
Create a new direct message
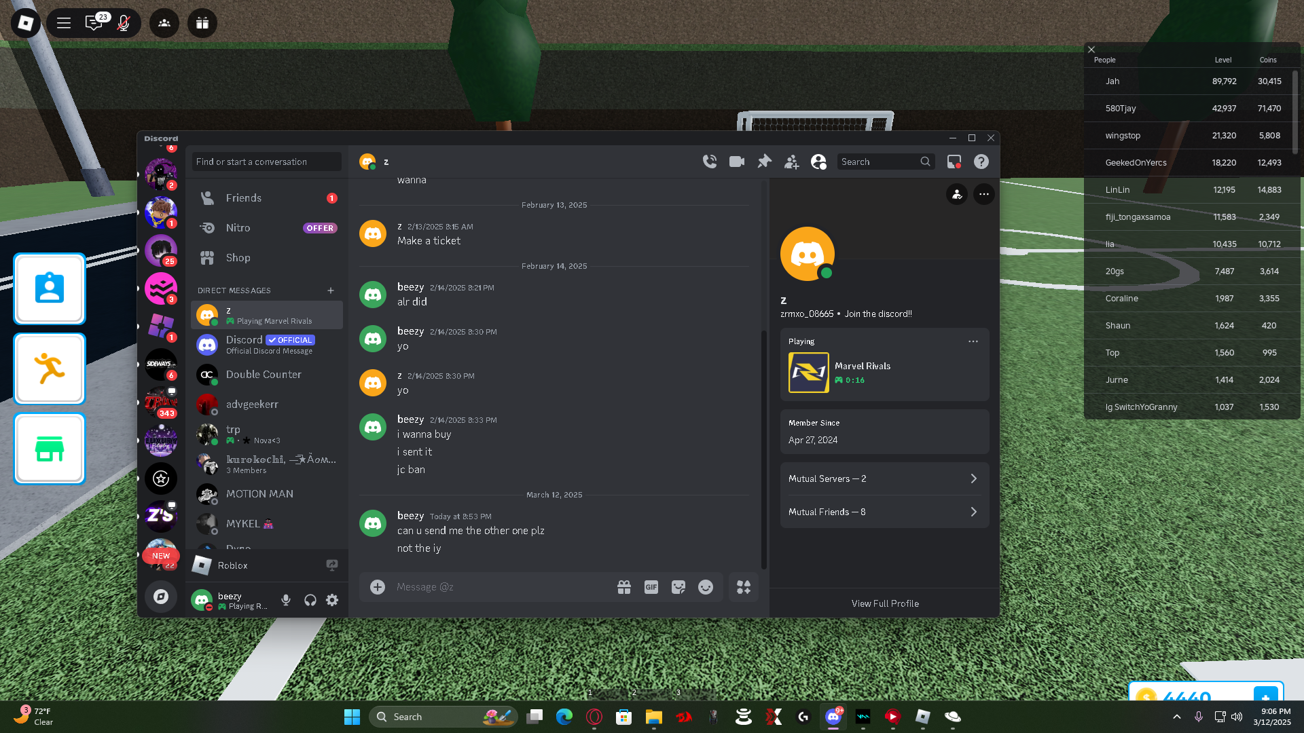click(331, 290)
